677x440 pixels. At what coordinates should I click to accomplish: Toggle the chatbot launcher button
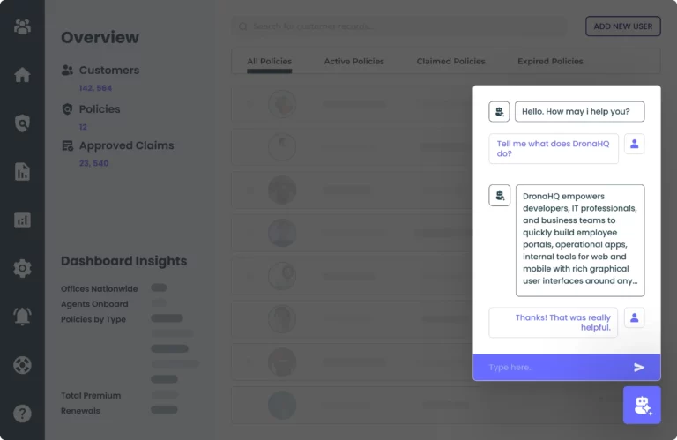click(x=642, y=405)
